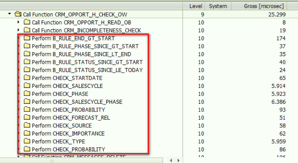Click folder icon of CHECK_IMPORTANCE
The image size is (298, 163).
click(27, 133)
